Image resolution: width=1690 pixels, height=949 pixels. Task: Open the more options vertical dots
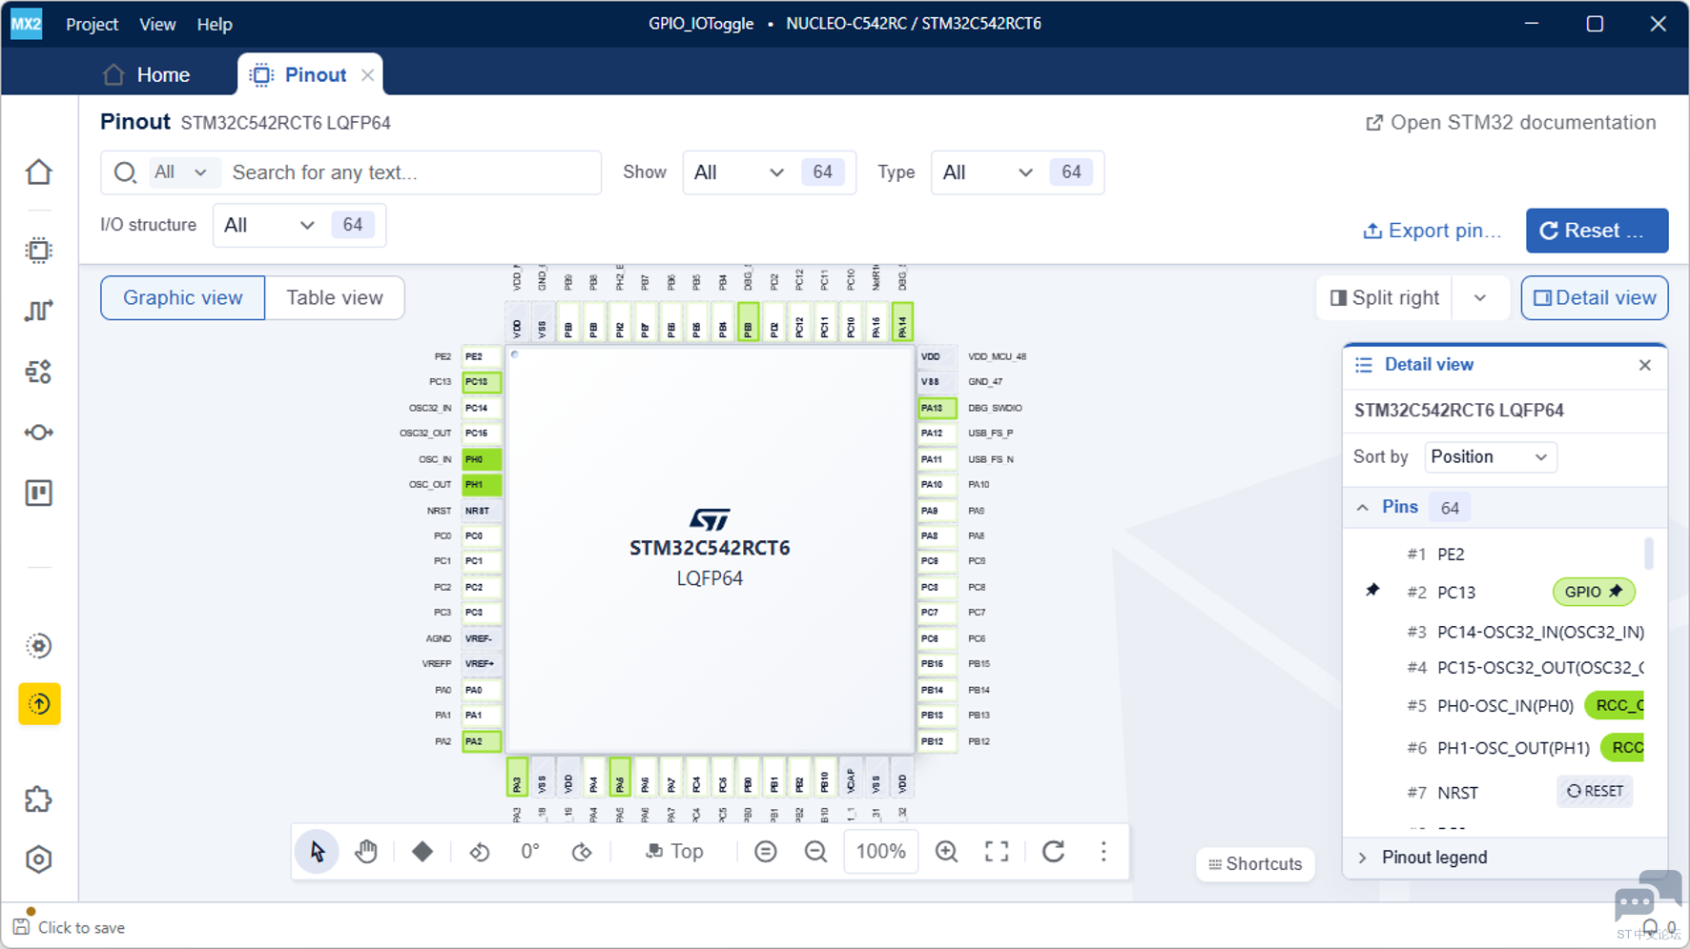point(1103,851)
